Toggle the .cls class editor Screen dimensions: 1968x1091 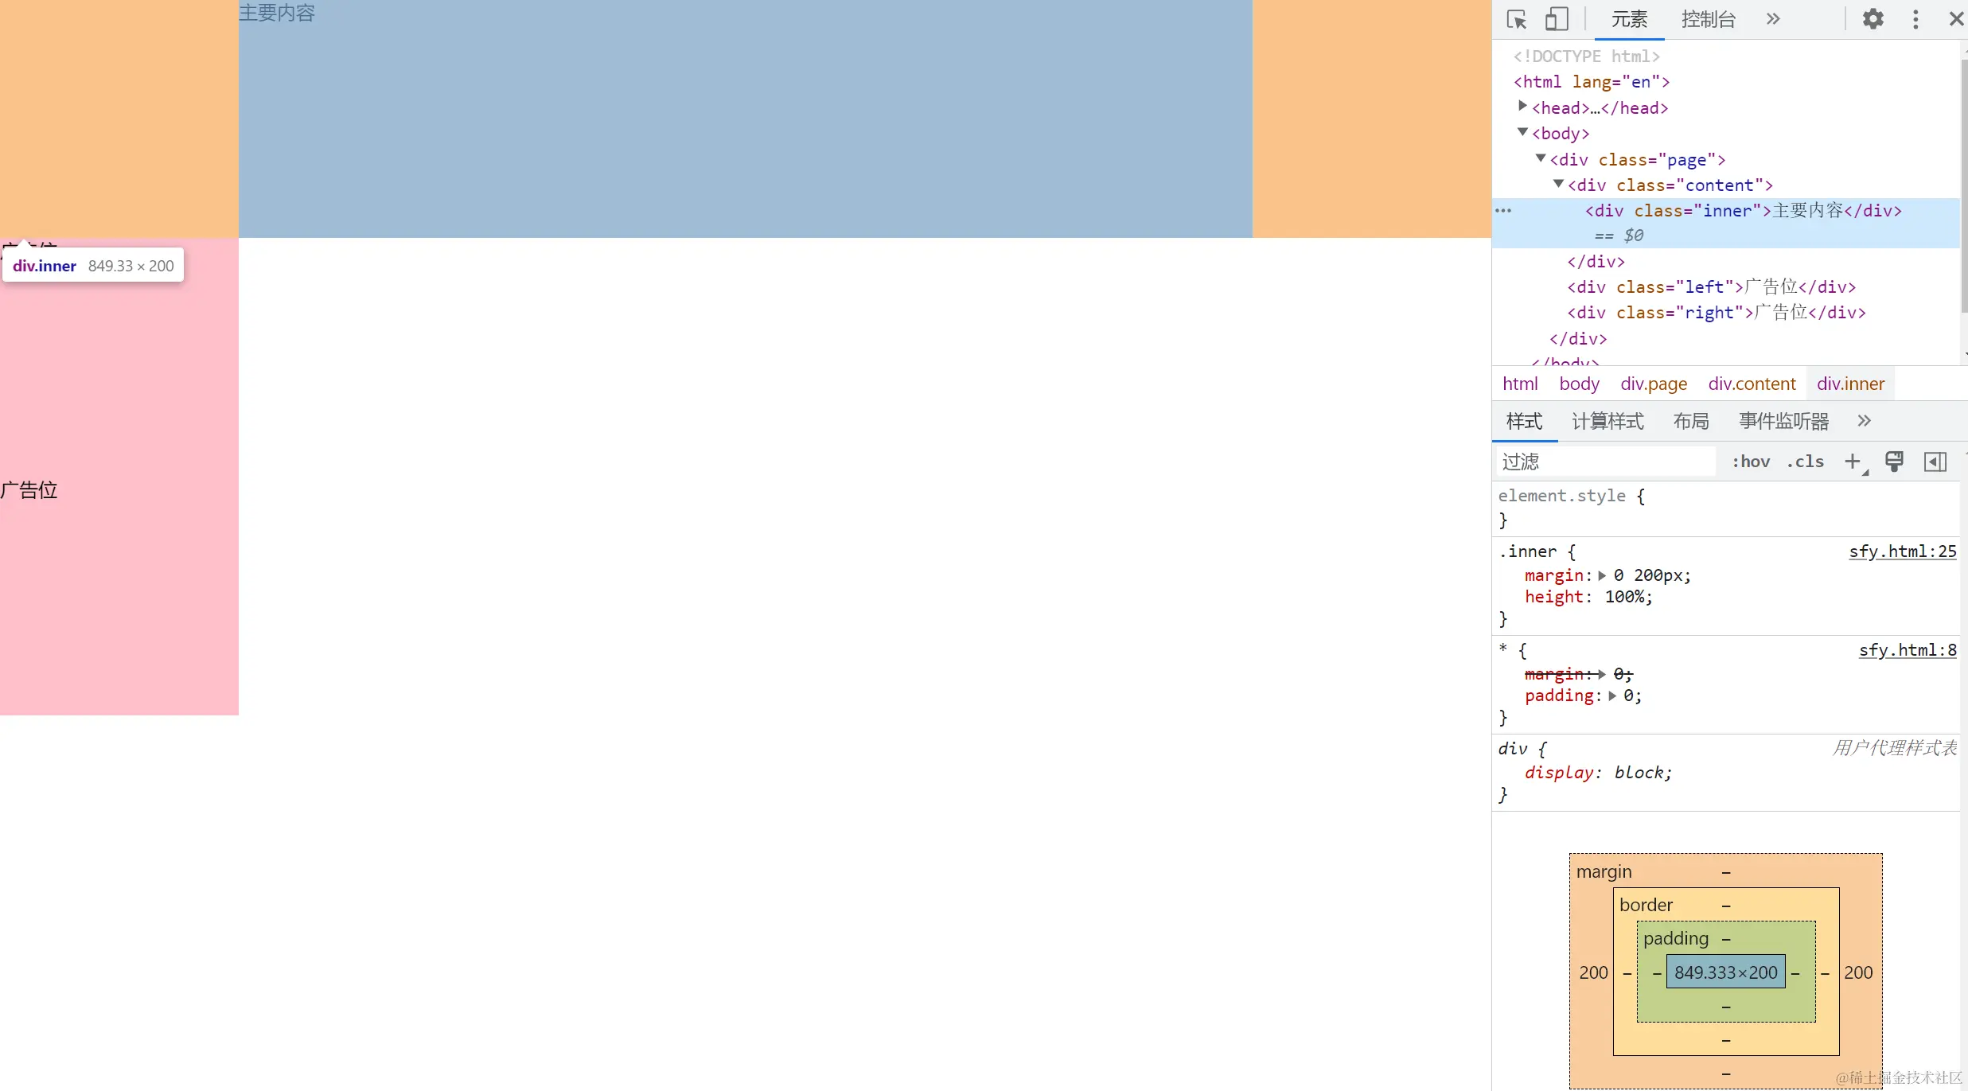pyautogui.click(x=1805, y=462)
